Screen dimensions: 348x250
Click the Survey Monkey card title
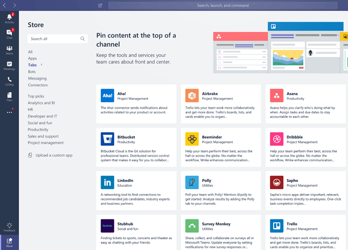[216, 224]
